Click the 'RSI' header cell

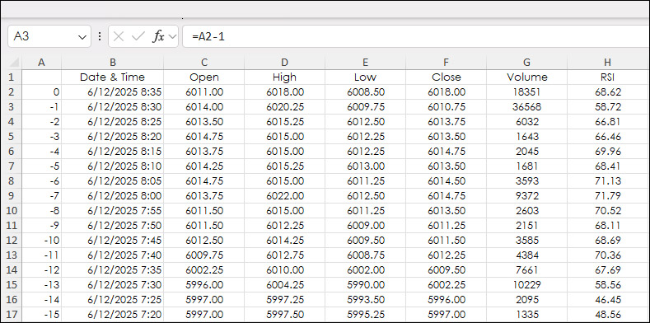point(607,77)
